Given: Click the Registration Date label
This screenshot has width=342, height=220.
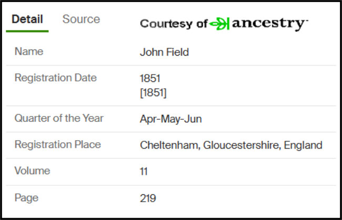Looking at the screenshot, I should [x=55, y=78].
